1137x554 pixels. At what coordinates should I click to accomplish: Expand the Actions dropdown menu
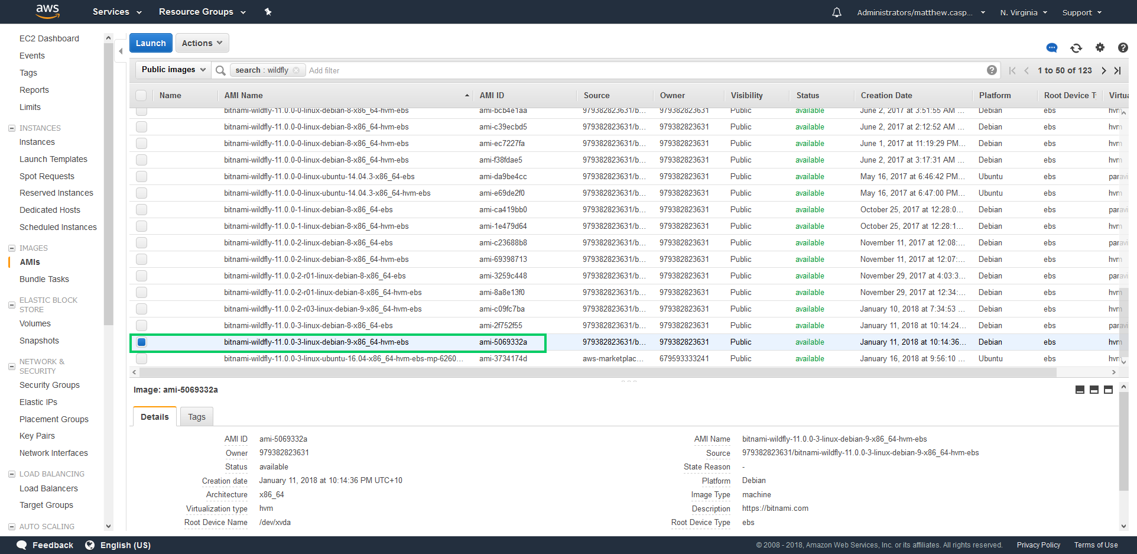click(x=202, y=43)
